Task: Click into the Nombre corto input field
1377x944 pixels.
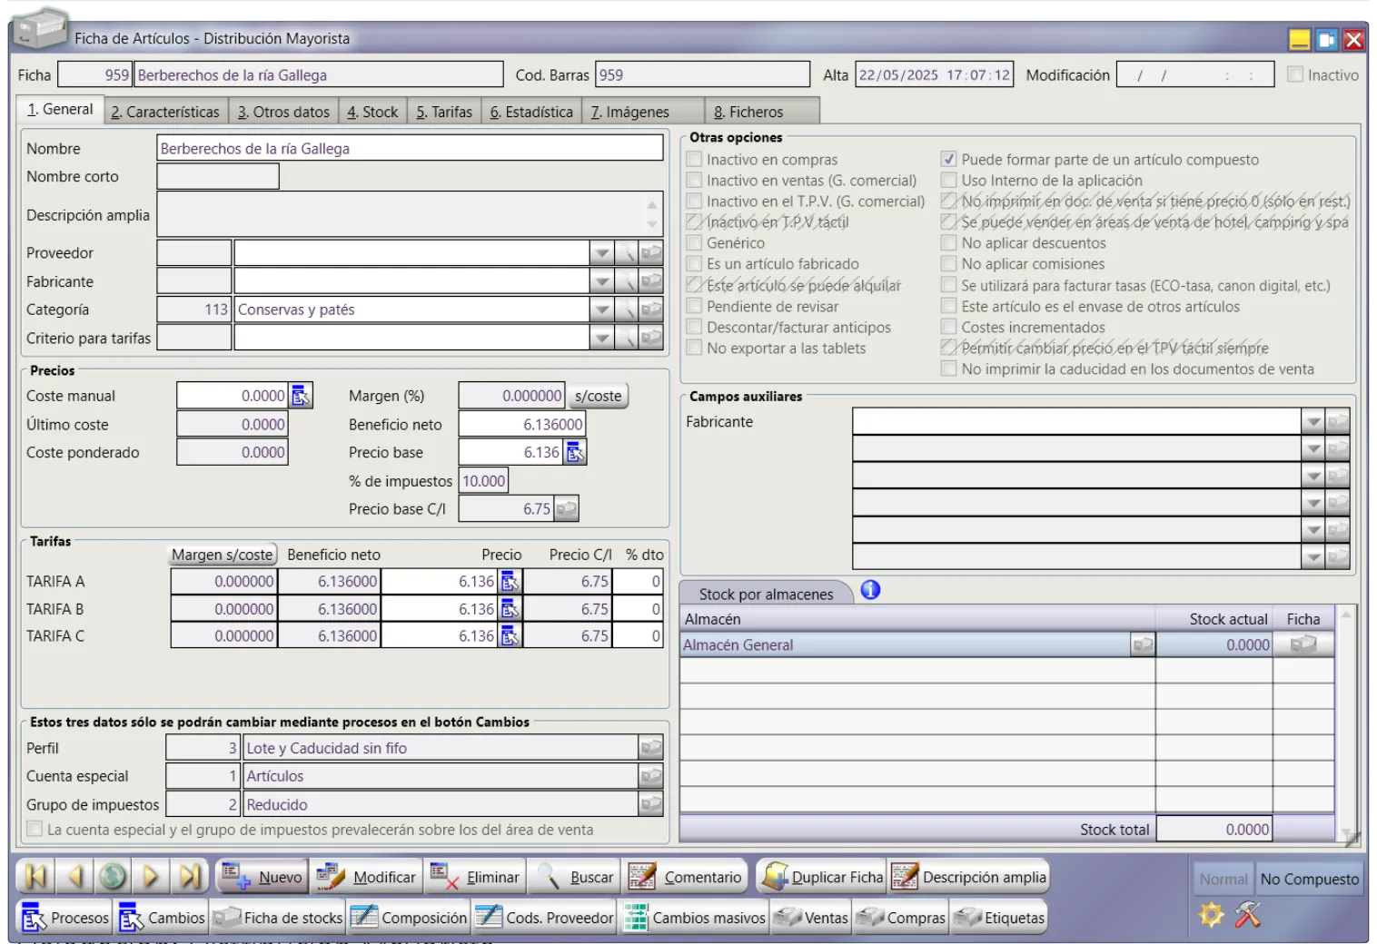Action: (218, 177)
